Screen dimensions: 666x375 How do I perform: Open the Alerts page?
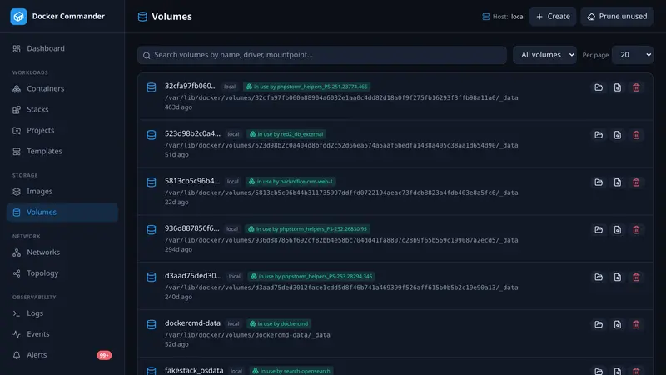(62, 355)
